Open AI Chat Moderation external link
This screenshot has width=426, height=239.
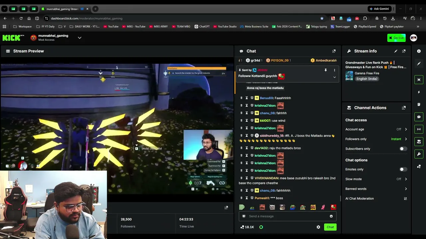[x=405, y=199]
